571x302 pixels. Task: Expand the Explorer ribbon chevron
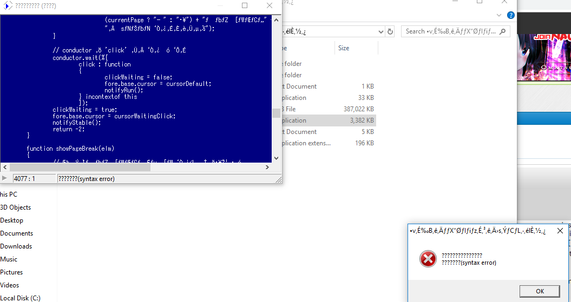(x=499, y=15)
